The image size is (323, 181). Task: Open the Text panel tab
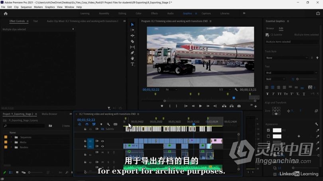pyautogui.click(x=35, y=21)
